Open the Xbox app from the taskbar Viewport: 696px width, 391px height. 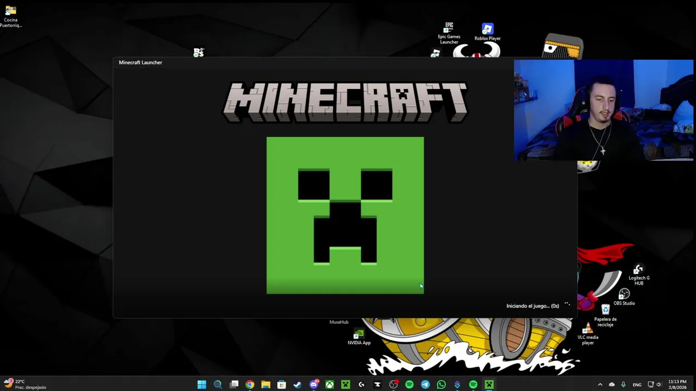pos(330,384)
